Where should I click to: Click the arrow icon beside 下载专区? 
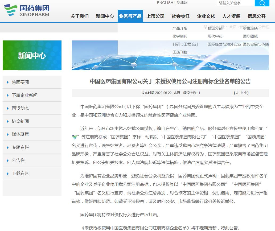pos(7,174)
